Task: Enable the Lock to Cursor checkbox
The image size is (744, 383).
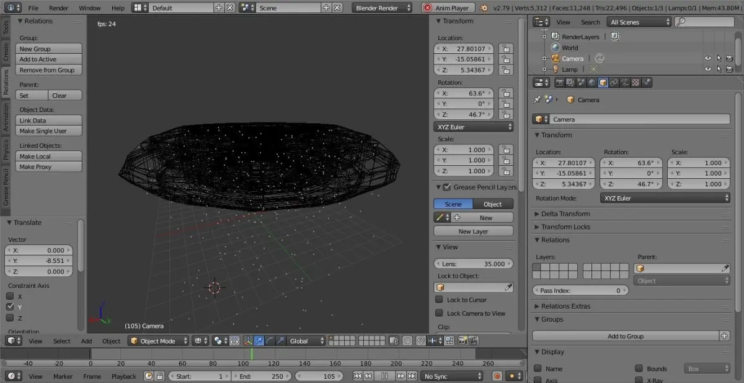Action: [x=439, y=299]
